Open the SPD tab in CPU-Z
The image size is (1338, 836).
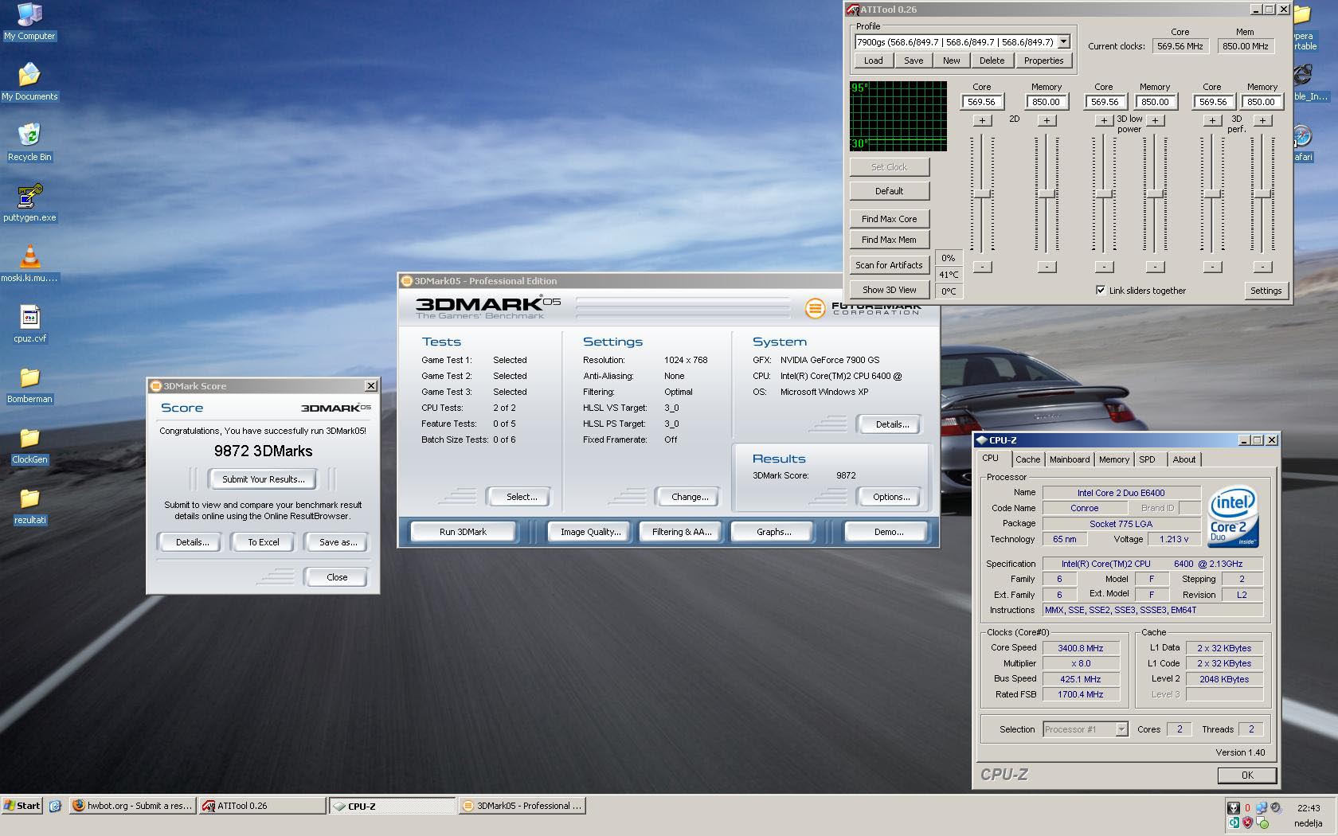[1147, 459]
